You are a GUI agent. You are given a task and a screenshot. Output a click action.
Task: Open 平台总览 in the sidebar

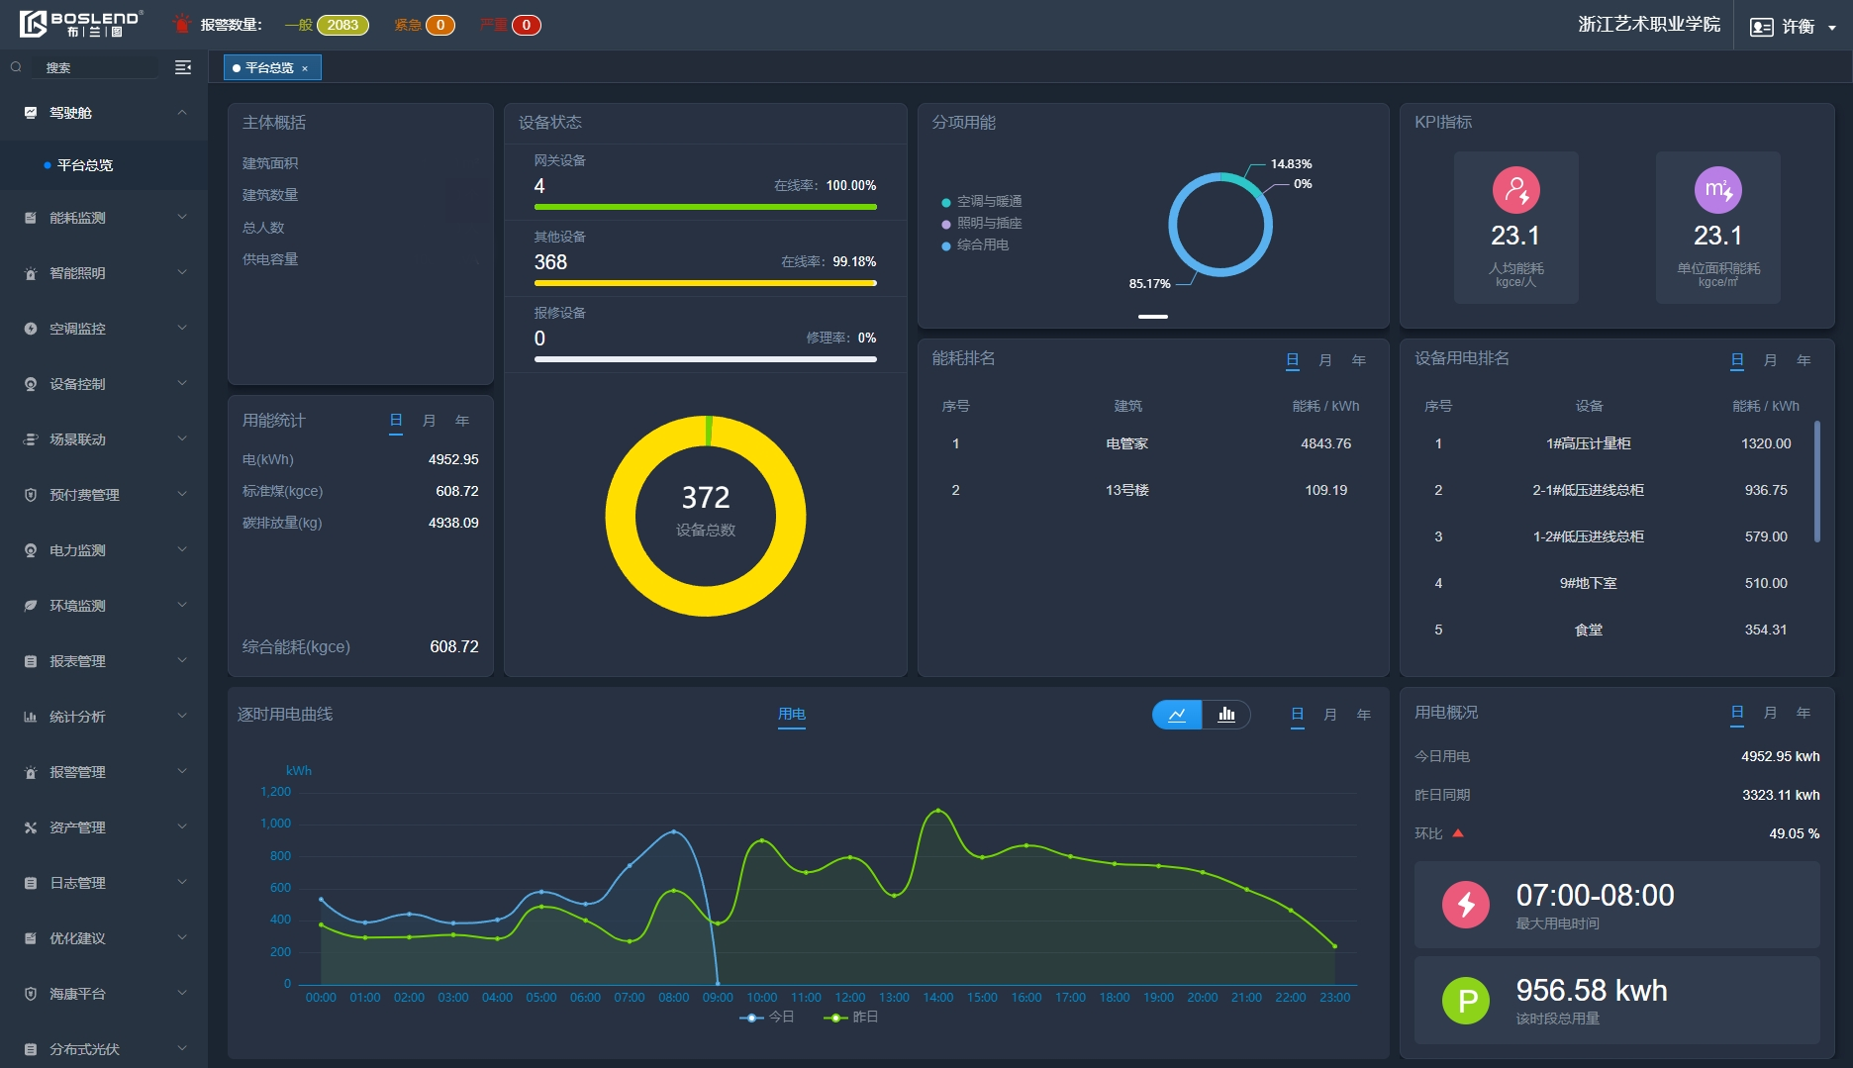click(85, 165)
